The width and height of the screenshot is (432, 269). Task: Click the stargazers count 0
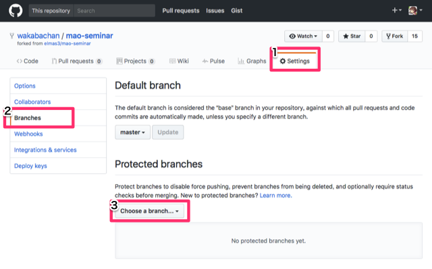pyautogui.click(x=371, y=36)
